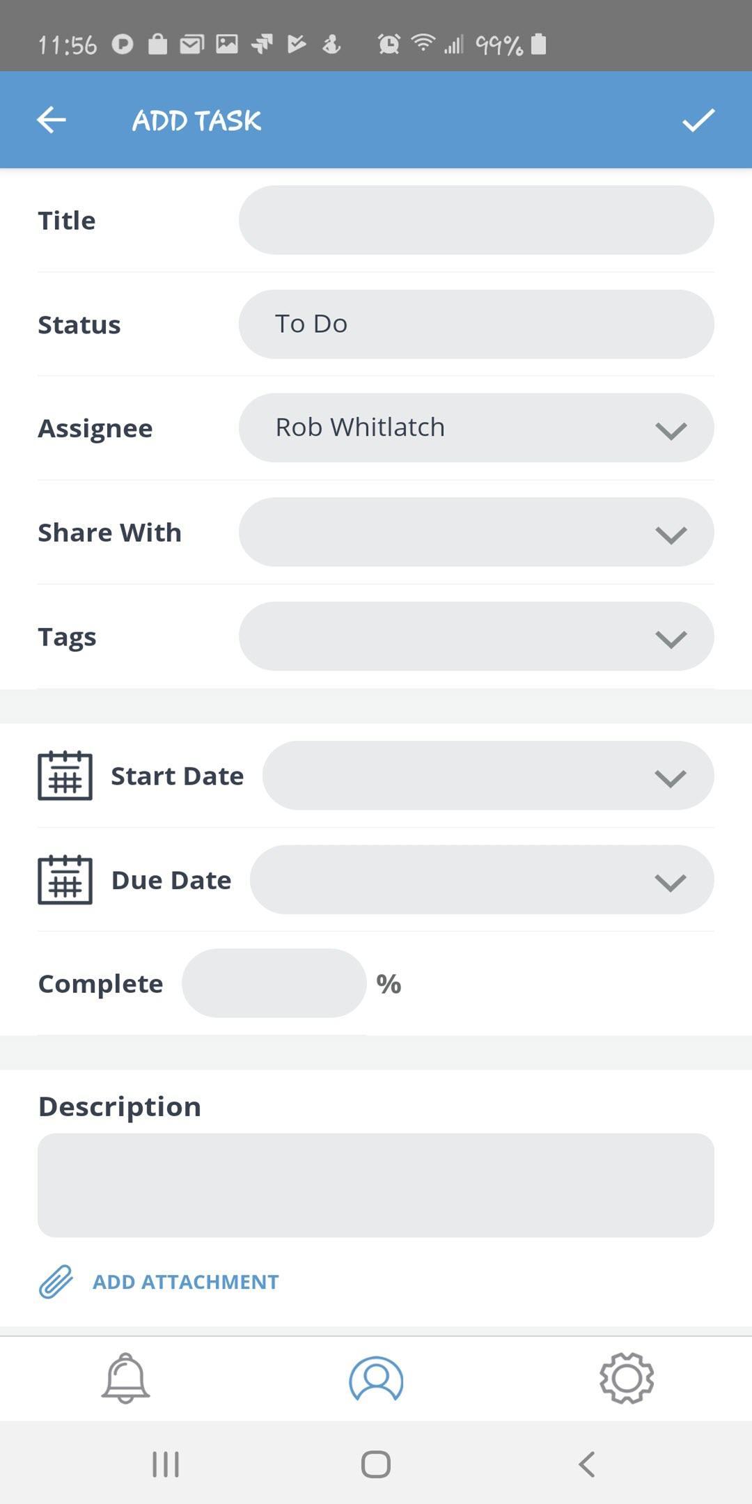Image resolution: width=752 pixels, height=1504 pixels.
Task: Click into the Description text box
Action: click(376, 1185)
